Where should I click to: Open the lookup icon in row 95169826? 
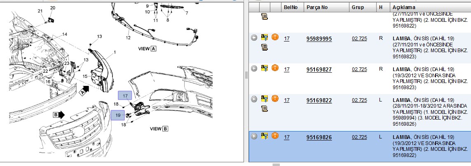click(264, 136)
